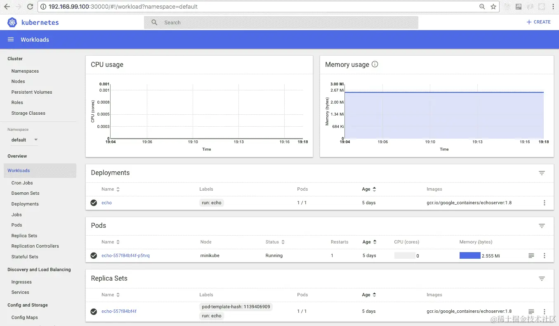This screenshot has width=559, height=326.
Task: Filter the Pods card
Action: click(x=542, y=226)
